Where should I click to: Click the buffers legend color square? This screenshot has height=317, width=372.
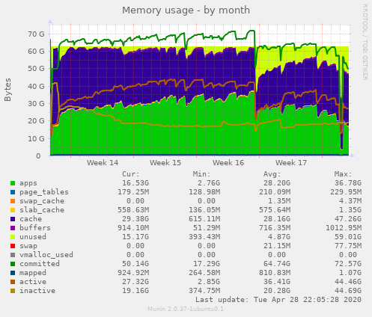[x=13, y=228]
